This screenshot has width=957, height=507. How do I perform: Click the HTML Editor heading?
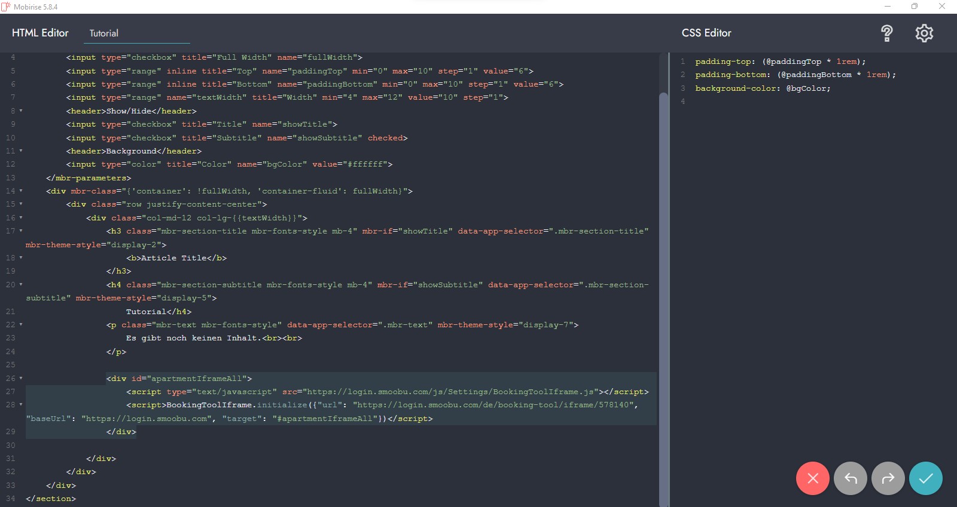(40, 33)
